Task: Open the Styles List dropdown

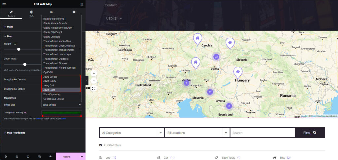Action: (x=61, y=105)
